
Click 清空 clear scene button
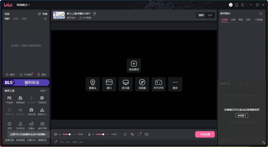pos(42,75)
